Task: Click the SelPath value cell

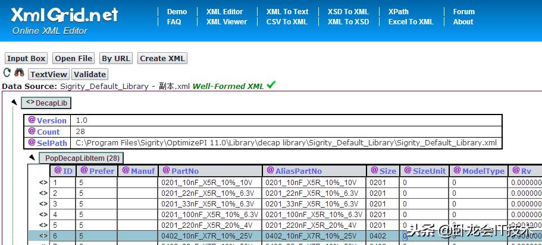Action: [x=286, y=142]
